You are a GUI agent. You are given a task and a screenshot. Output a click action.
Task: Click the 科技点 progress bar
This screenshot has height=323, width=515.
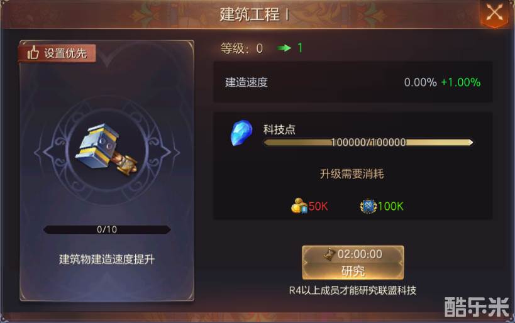click(368, 142)
